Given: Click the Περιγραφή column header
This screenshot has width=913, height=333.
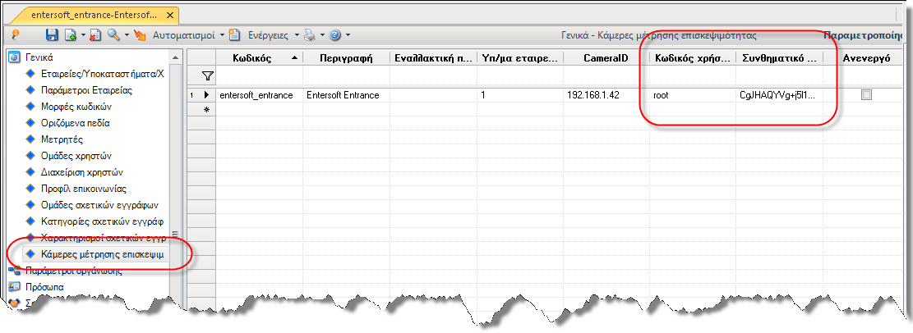Looking at the screenshot, I should pyautogui.click(x=346, y=58).
